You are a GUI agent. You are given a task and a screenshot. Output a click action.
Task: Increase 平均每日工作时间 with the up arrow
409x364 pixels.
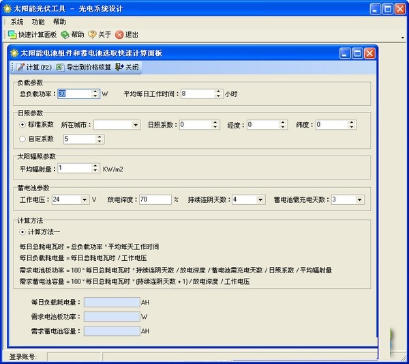[x=219, y=92]
